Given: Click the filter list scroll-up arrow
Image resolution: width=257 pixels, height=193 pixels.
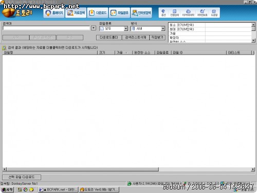Looking at the screenshot, I should point(253,25).
